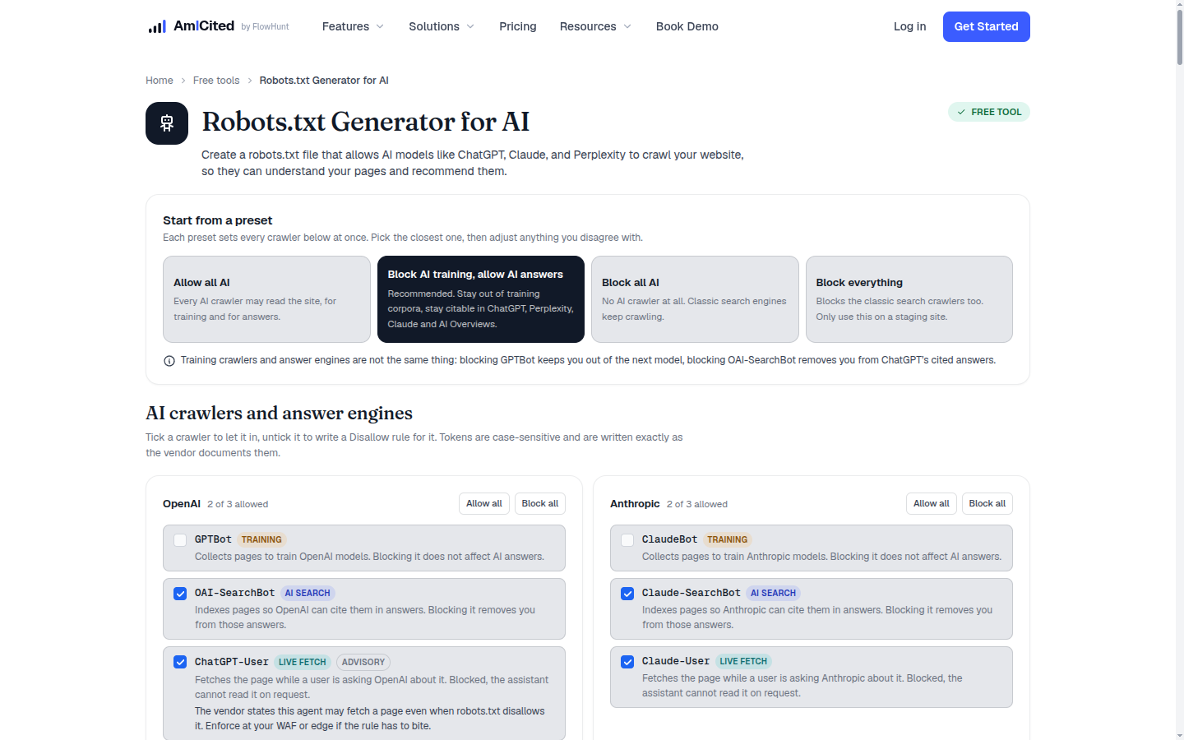
Task: Click the robot icon beside the title
Action: click(x=167, y=123)
